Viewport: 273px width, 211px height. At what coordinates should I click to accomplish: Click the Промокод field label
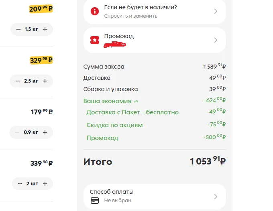119,36
